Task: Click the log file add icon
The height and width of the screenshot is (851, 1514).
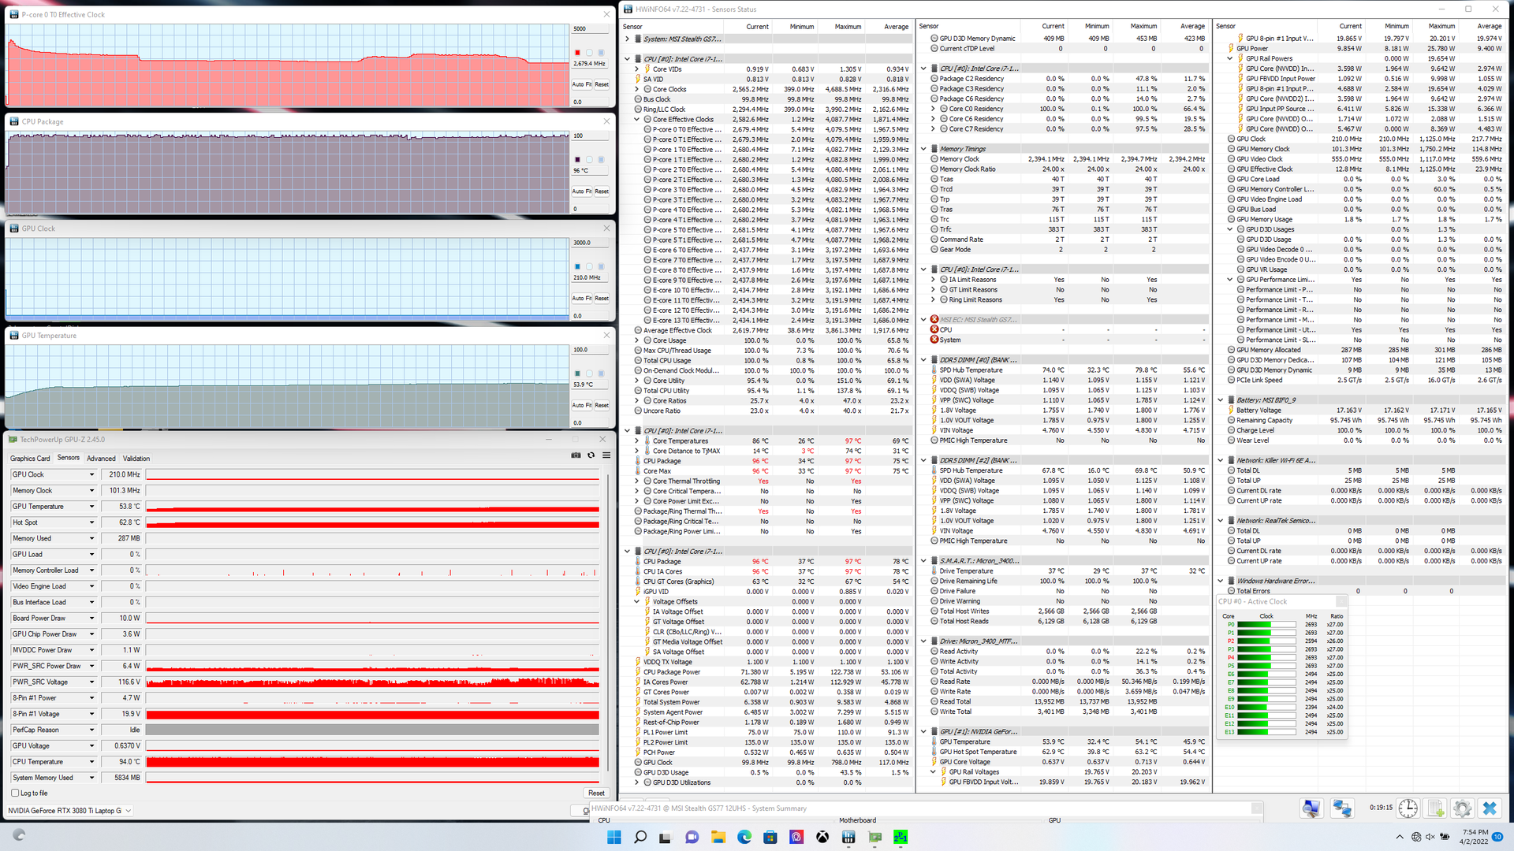Action: (1435, 808)
